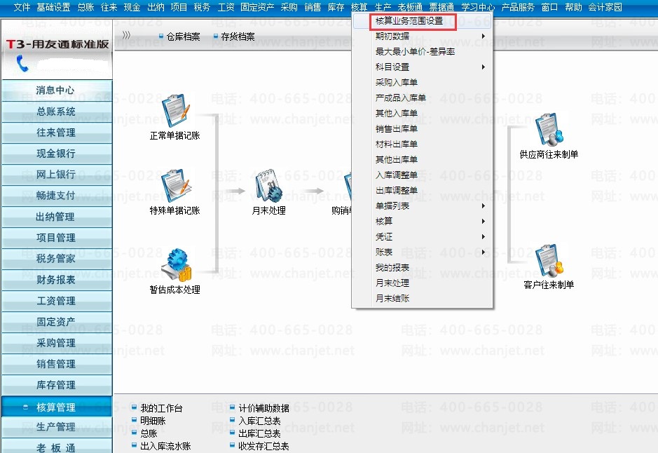This screenshot has width=658, height=453.
Task: Open the 计价辅助数据 link
Action: (263, 408)
